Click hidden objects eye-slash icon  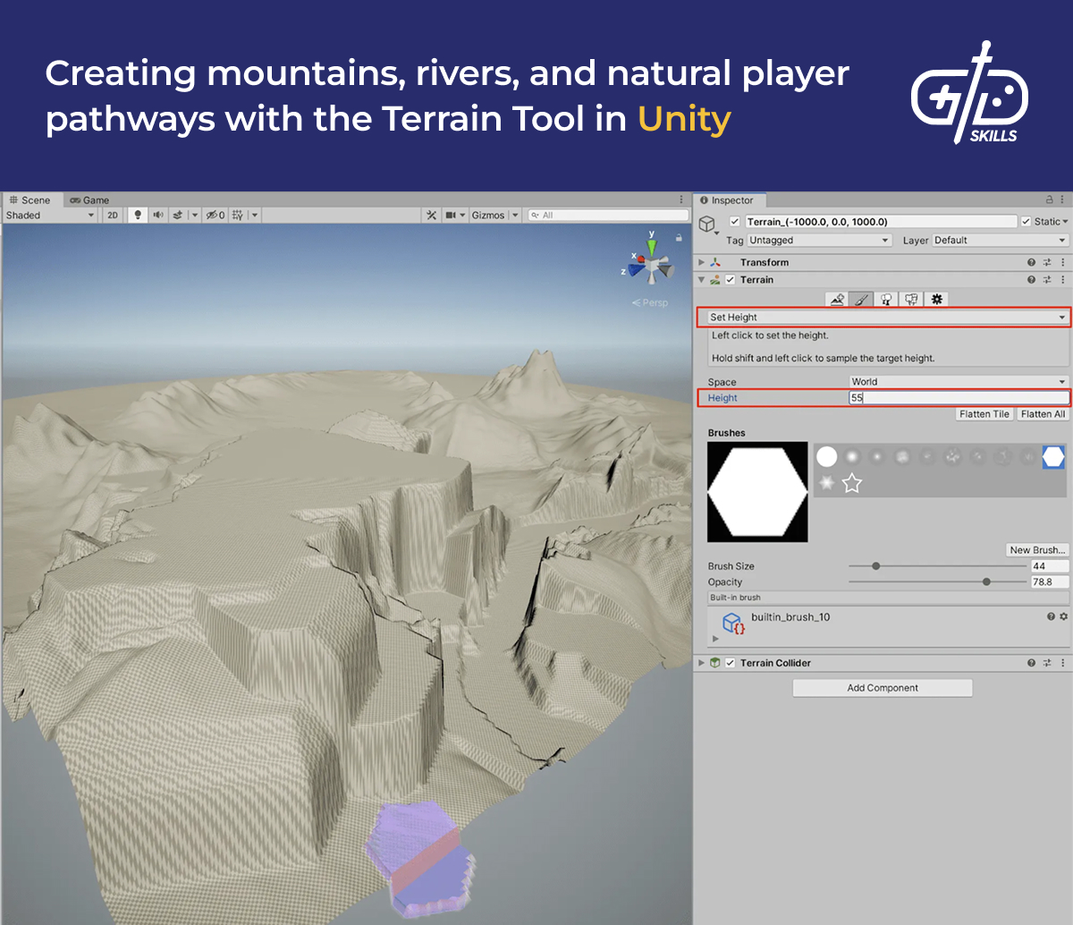point(215,215)
